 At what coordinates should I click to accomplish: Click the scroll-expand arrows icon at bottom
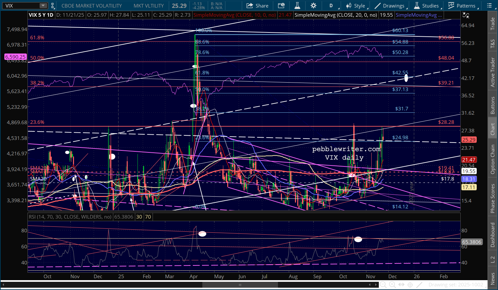coord(401,285)
